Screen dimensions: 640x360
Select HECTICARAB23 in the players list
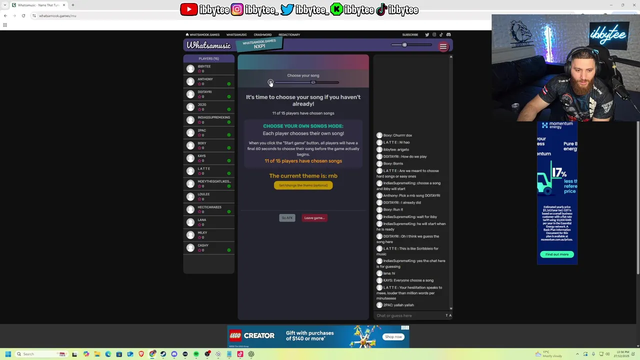(209, 209)
